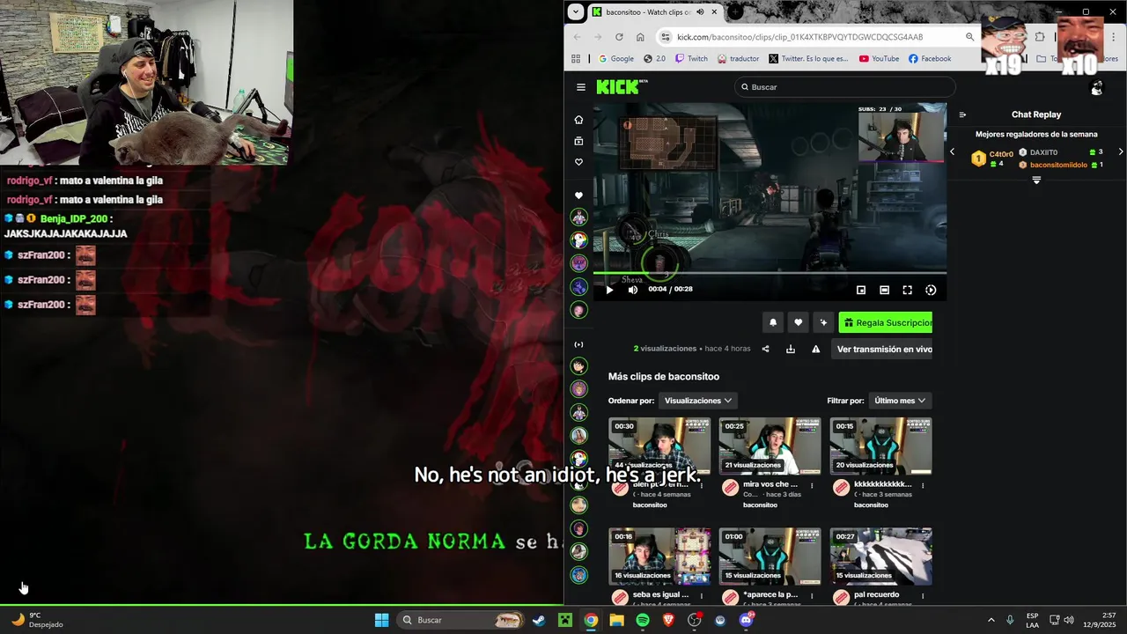Screen dimensions: 1127x634
Task: Open the Browse icon in Kick sidebar
Action: [x=578, y=141]
